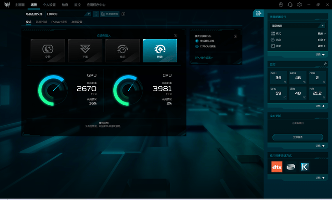
Task: Click the 立即检查 check now button
Action: pyautogui.click(x=298, y=137)
